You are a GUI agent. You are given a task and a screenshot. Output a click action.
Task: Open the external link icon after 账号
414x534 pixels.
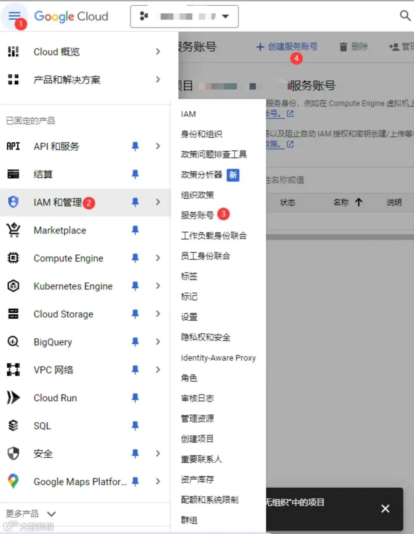pos(290,114)
